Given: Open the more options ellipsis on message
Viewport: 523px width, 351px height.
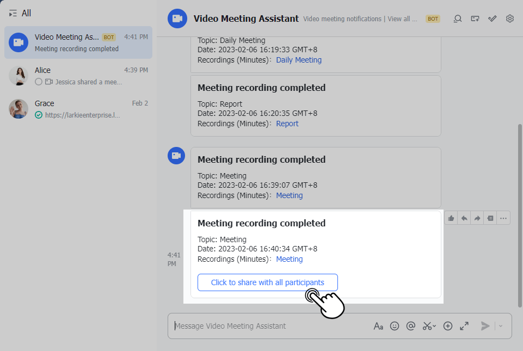Looking at the screenshot, I should pyautogui.click(x=503, y=218).
